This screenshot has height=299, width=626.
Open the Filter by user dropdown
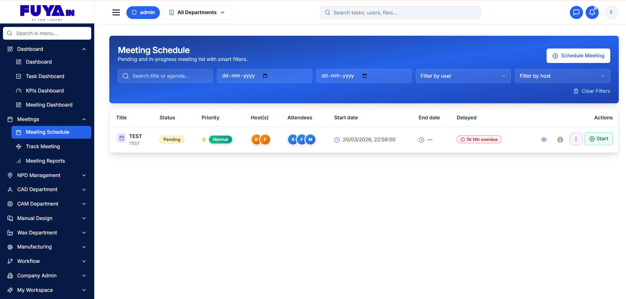point(463,76)
